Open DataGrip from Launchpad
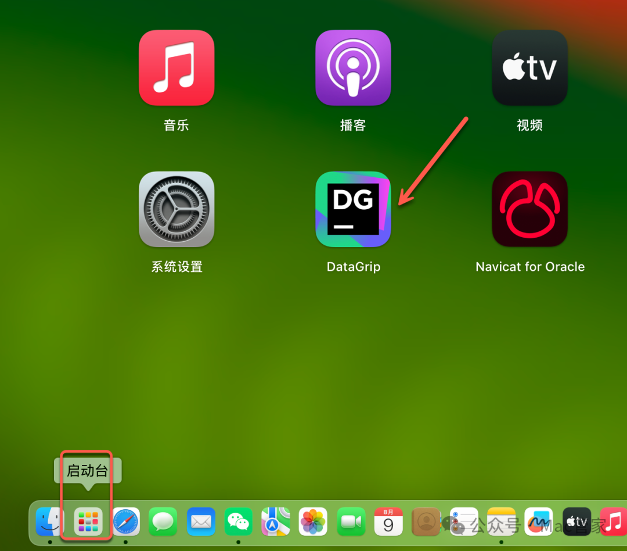This screenshot has height=551, width=627. [353, 209]
